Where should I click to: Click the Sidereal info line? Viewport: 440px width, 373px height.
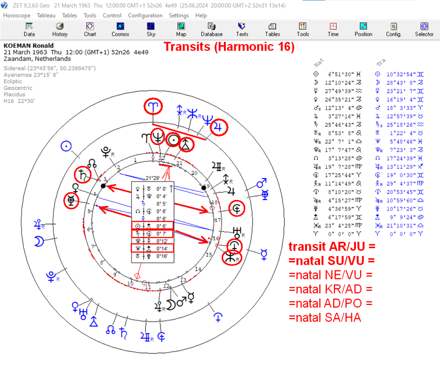pyautogui.click(x=49, y=68)
